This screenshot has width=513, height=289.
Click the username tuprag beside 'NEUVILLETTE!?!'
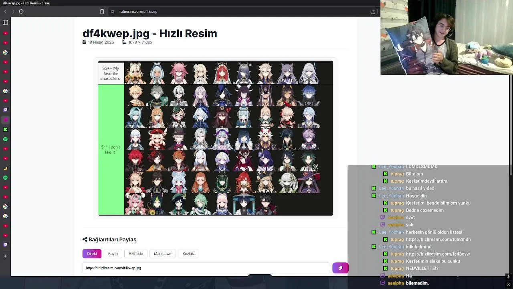[397, 269]
